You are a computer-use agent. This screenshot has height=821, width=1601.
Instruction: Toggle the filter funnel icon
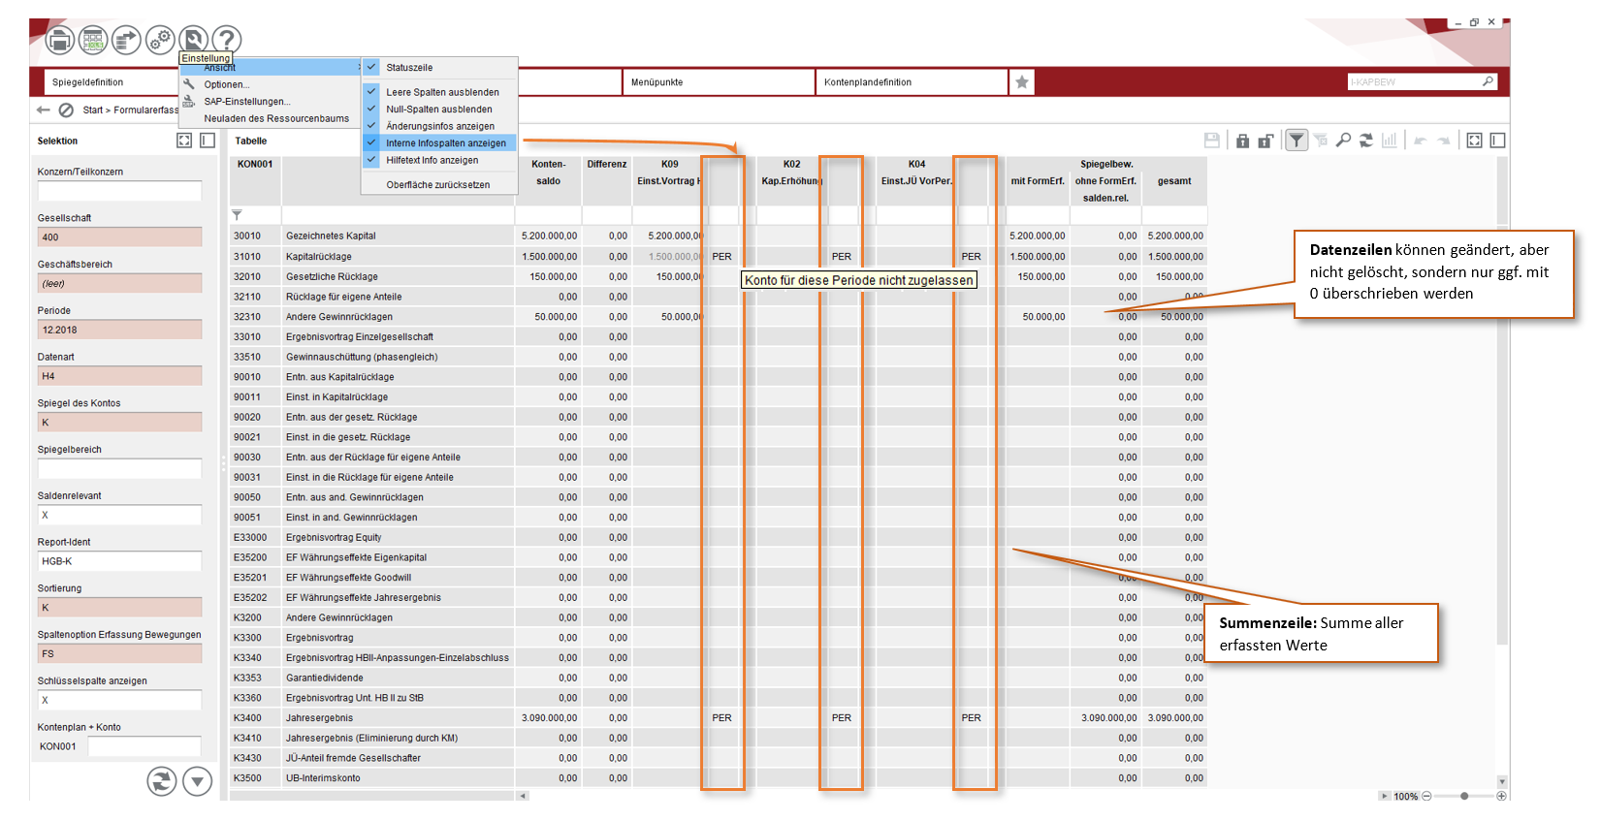1297,141
